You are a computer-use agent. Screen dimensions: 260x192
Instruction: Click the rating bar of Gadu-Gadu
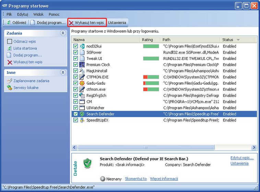(x=151, y=83)
